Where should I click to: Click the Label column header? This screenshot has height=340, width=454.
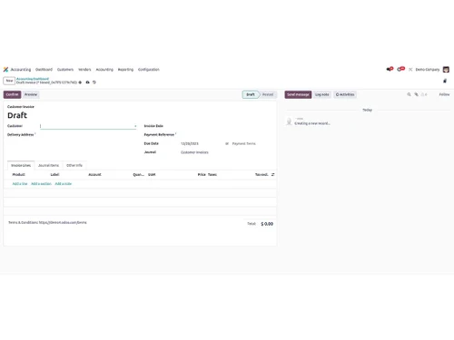[54, 175]
